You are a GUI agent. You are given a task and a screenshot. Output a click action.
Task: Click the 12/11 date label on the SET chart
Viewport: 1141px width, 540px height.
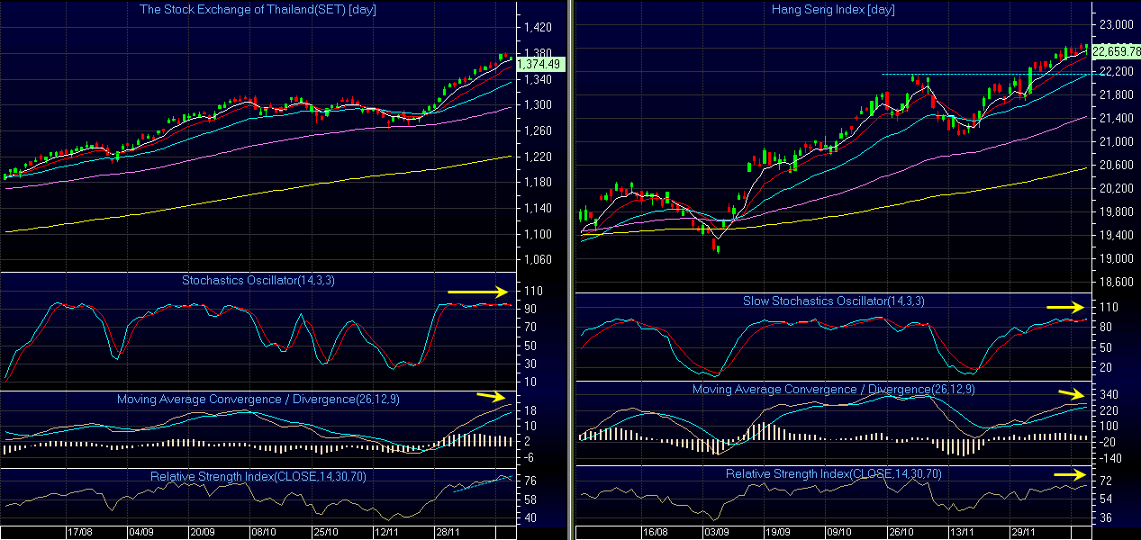388,532
